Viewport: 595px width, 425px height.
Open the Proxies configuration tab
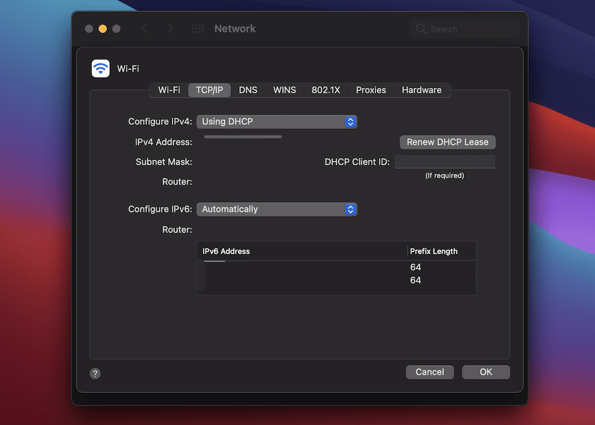[x=370, y=90]
